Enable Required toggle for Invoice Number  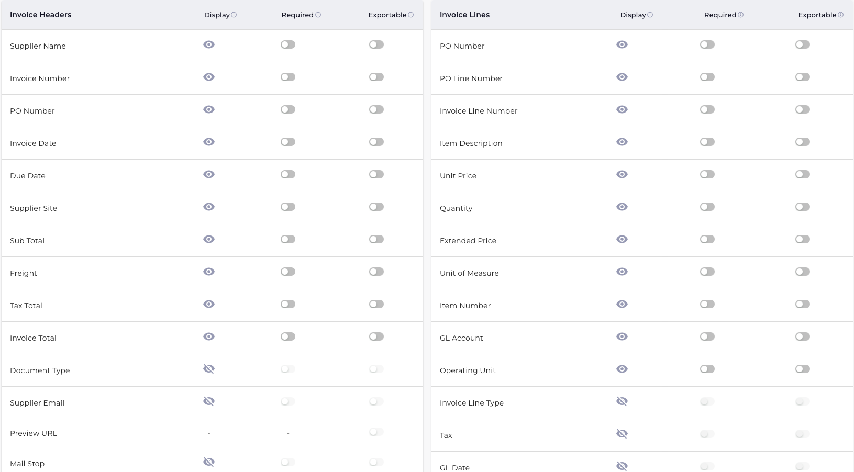click(x=288, y=77)
